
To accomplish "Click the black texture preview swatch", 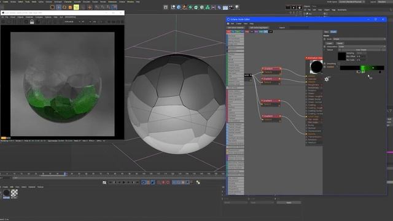I will coord(341,56).
